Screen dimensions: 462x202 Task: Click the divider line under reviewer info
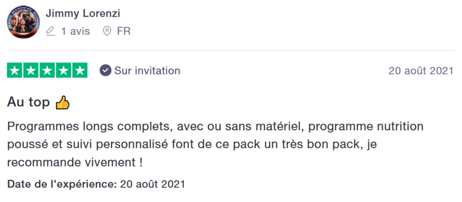coord(231,50)
